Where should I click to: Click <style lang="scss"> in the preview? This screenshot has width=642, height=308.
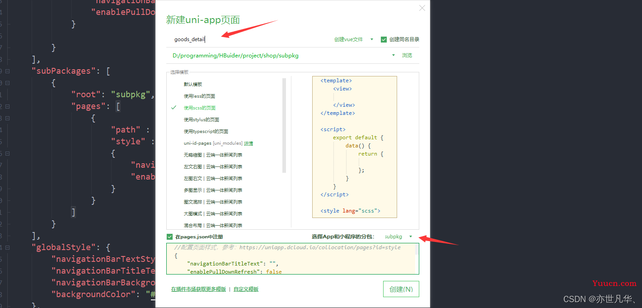click(x=350, y=211)
